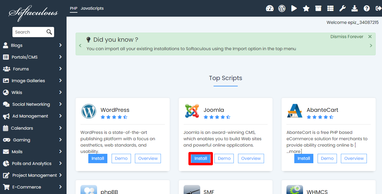
Task: Click the play demos icon in top bar
Action: [x=294, y=8]
